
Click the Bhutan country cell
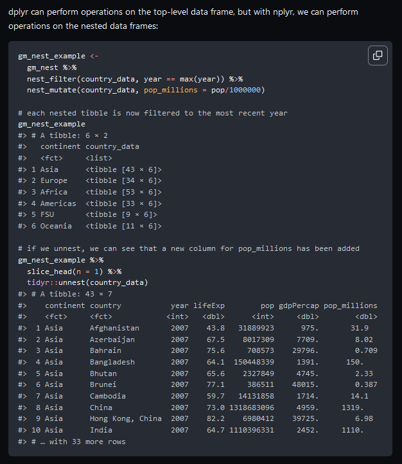(103, 374)
